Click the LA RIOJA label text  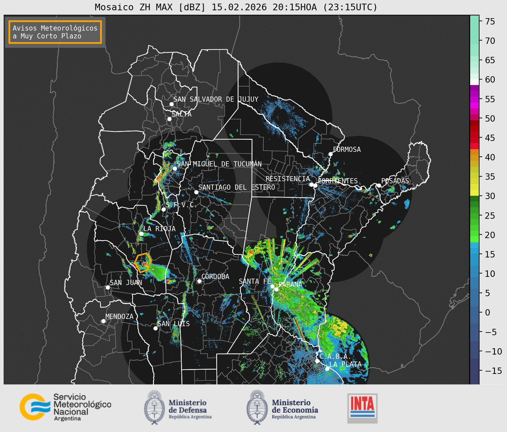point(159,229)
